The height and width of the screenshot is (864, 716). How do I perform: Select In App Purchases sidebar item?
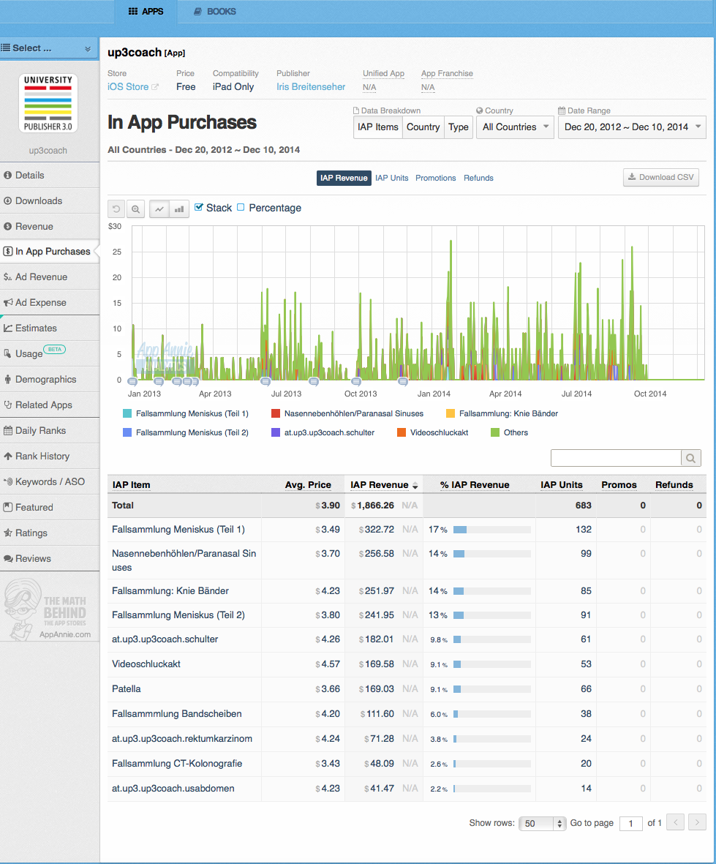(50, 252)
